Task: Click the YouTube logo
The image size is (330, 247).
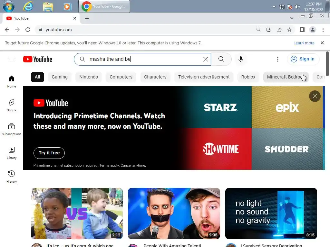Action: 38,59
